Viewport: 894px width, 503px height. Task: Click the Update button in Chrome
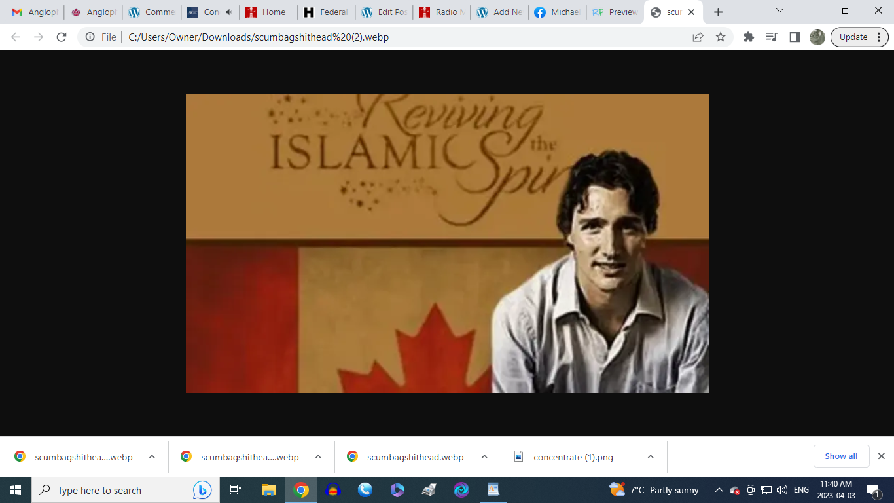point(859,37)
